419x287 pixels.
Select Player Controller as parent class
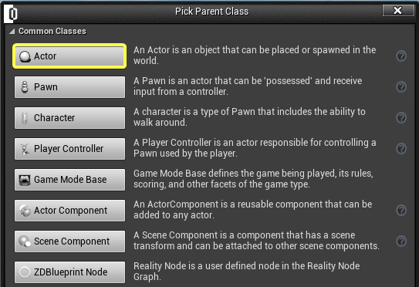(x=69, y=149)
